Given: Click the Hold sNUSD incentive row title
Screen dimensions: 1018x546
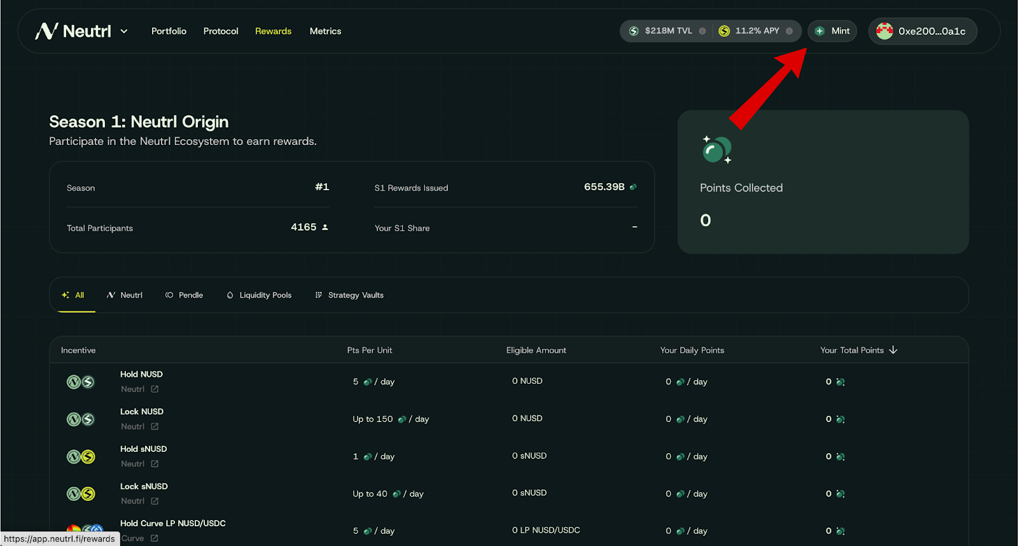Looking at the screenshot, I should pos(144,449).
